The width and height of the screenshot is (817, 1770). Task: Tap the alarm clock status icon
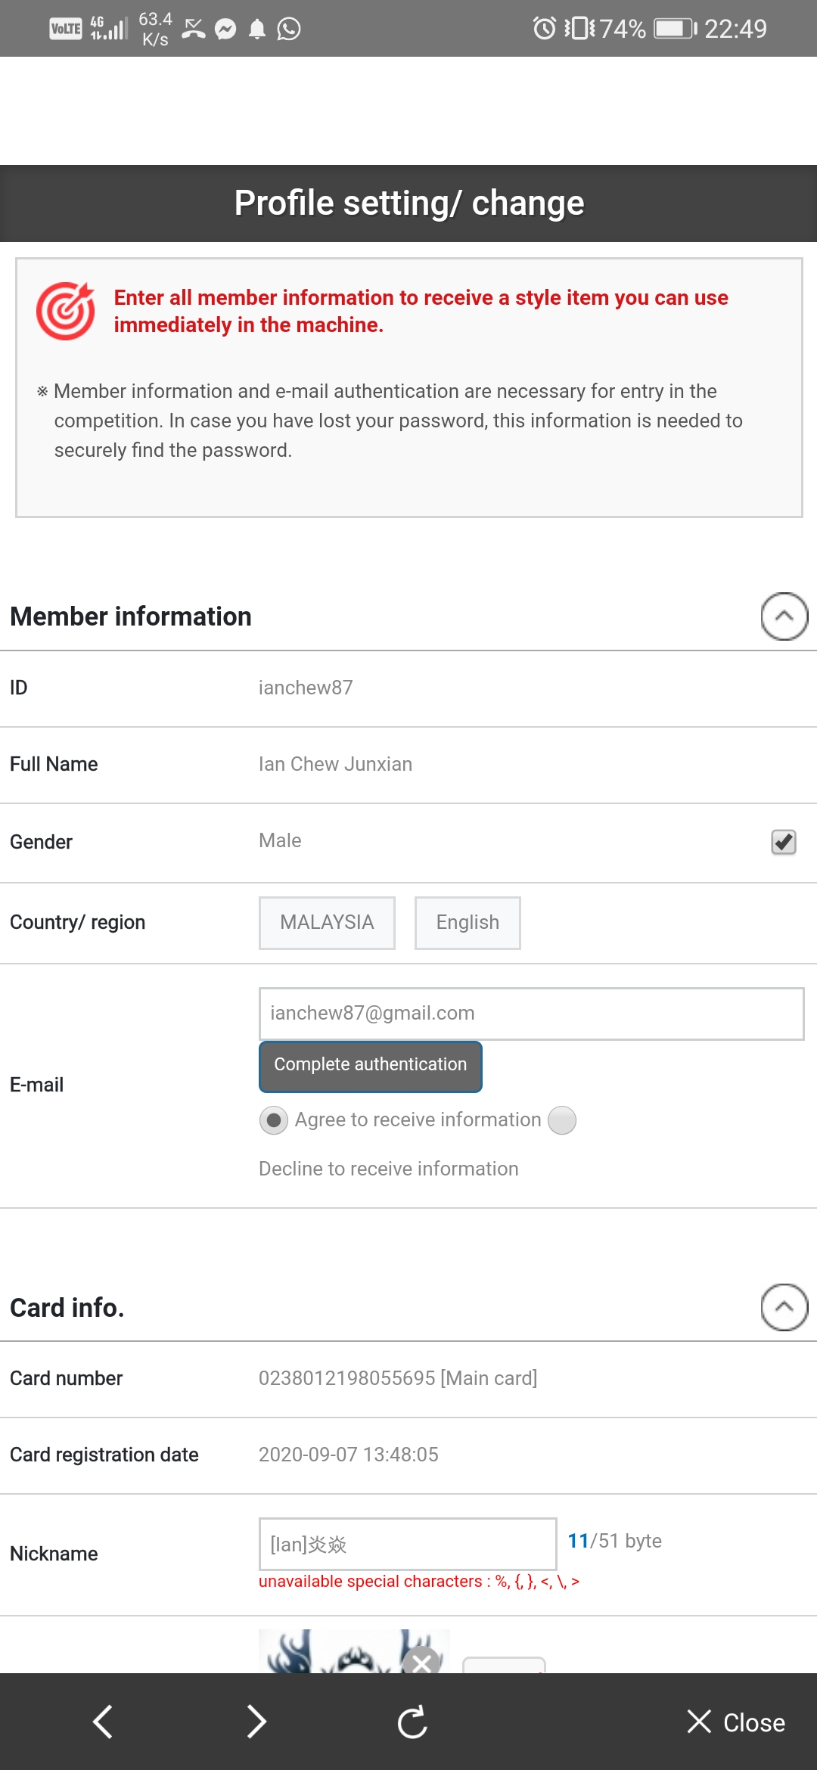pos(544,29)
